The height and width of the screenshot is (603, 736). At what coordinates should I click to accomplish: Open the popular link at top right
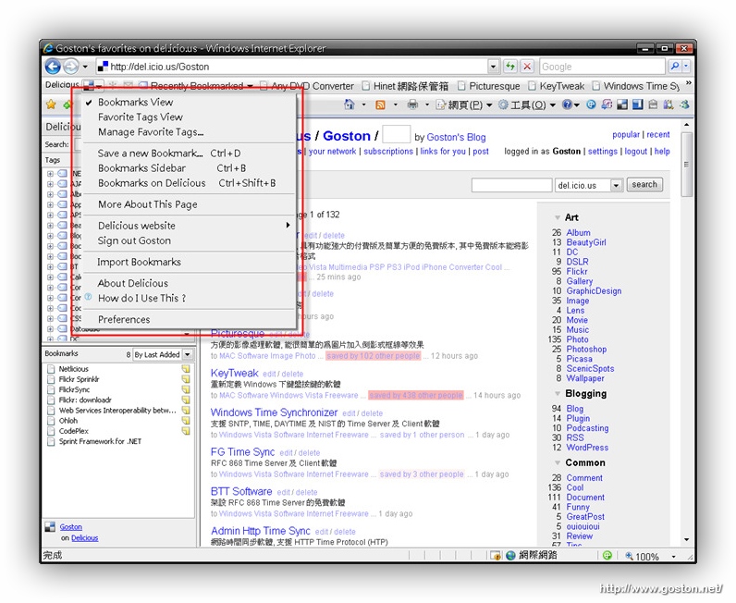click(x=626, y=134)
